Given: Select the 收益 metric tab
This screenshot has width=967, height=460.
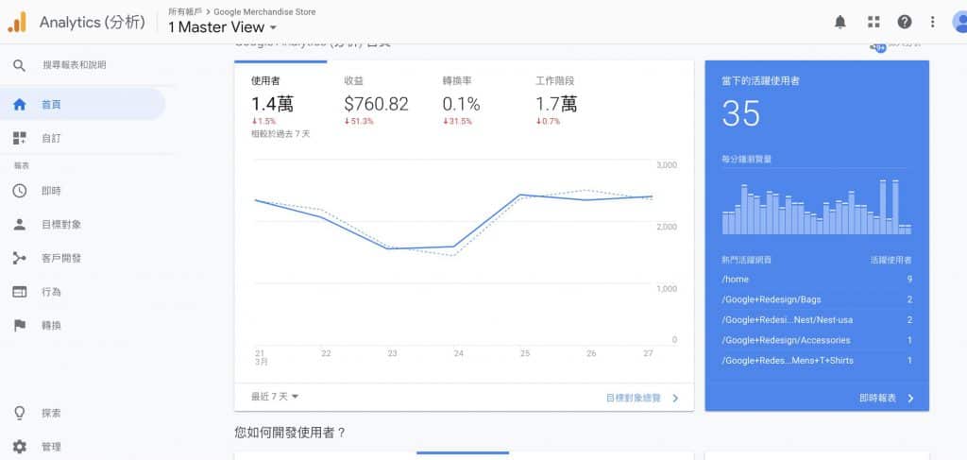Looking at the screenshot, I should (376, 102).
